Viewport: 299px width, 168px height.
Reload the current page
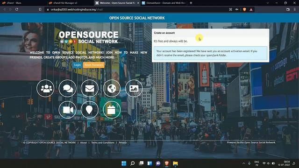tap(17, 9)
